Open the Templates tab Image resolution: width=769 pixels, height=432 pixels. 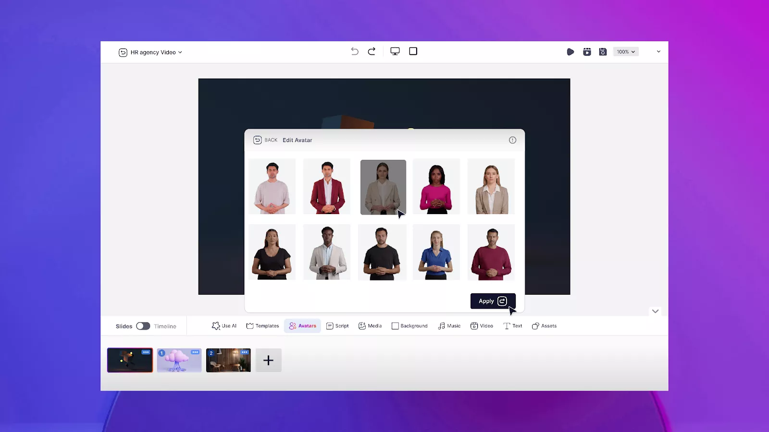click(262, 326)
